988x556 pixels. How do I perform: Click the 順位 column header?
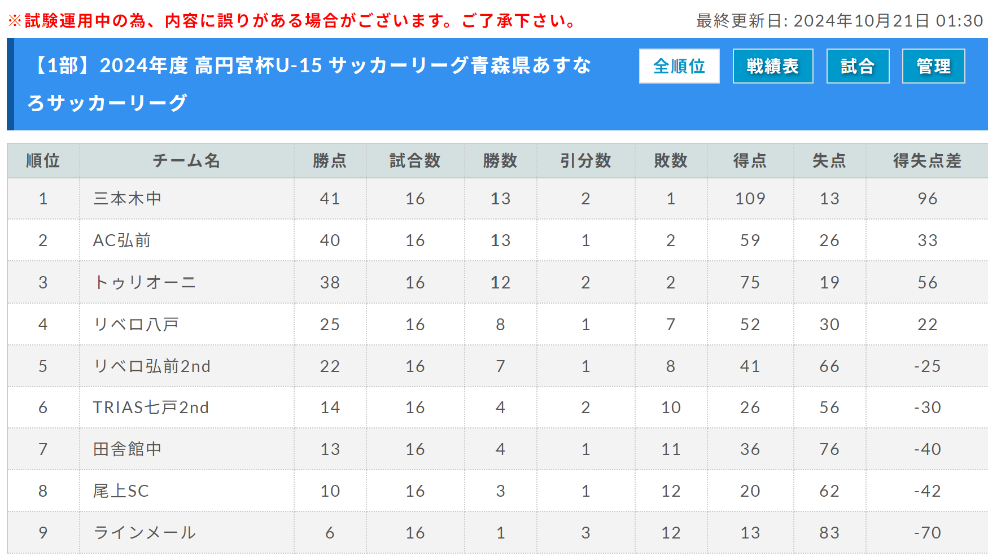43,161
